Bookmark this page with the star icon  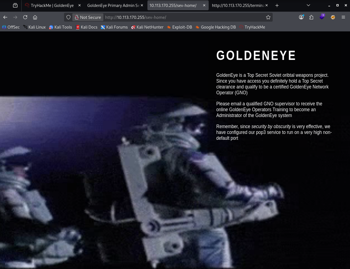coord(268,17)
